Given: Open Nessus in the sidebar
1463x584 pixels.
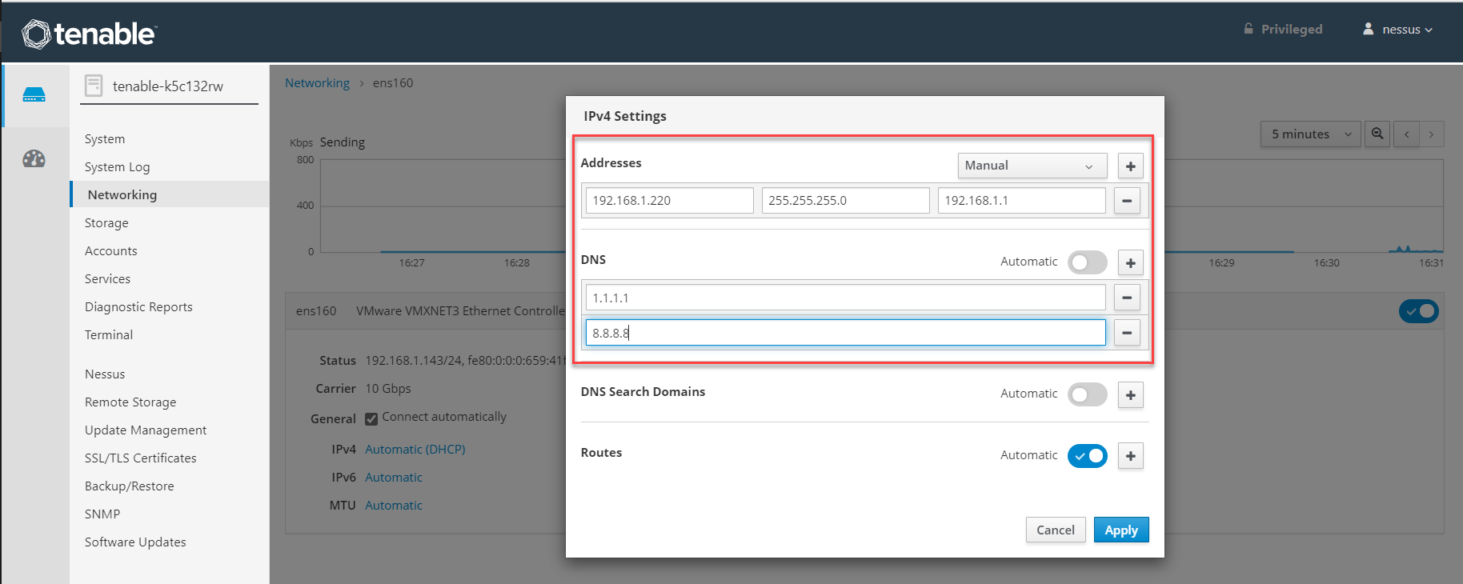Looking at the screenshot, I should (x=105, y=374).
